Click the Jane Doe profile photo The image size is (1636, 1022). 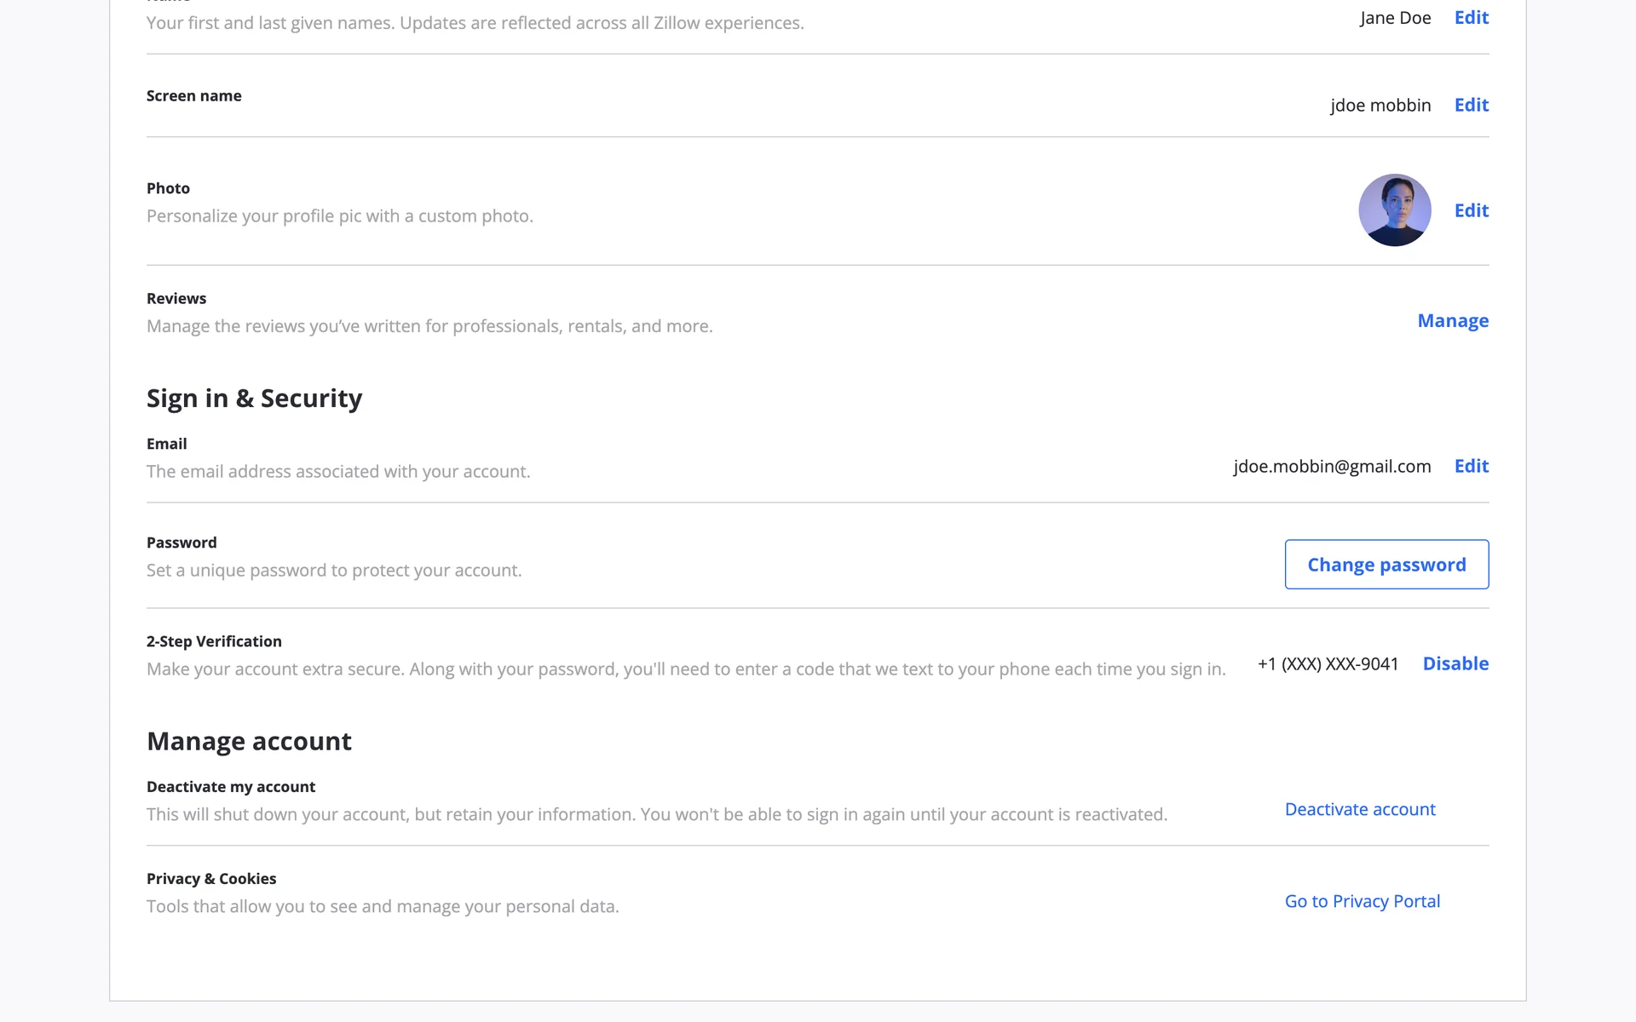pos(1394,210)
